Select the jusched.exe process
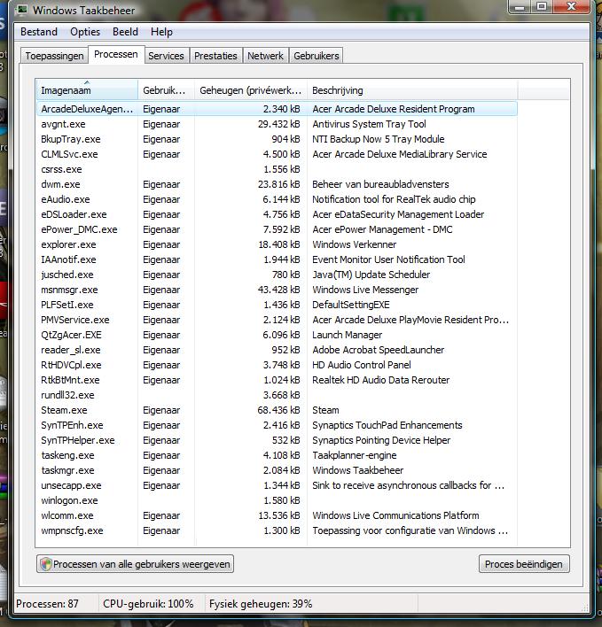602x627 pixels. point(277,275)
